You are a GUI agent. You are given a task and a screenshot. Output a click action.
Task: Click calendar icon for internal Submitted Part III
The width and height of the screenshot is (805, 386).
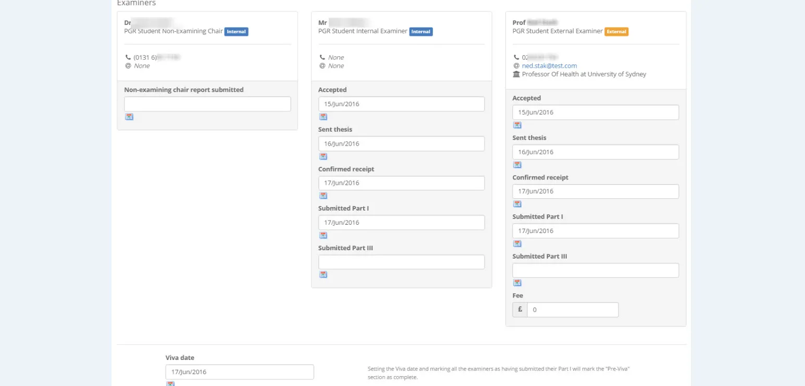coord(323,275)
